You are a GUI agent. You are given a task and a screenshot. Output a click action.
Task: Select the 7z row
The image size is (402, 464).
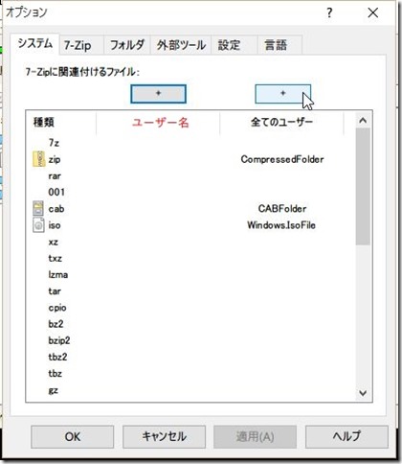pos(54,143)
